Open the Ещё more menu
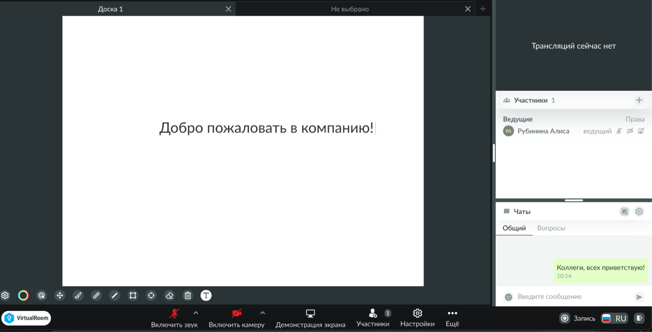This screenshot has width=652, height=332. click(452, 318)
